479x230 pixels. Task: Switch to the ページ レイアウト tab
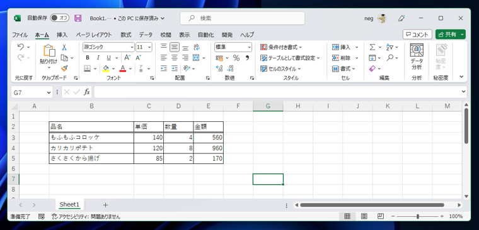click(94, 35)
